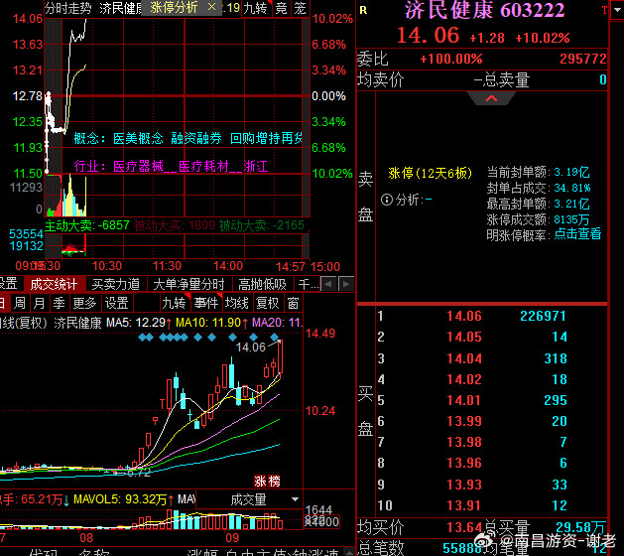Click the 九转 button in intraday chart header
624x556 pixels.
256,8
